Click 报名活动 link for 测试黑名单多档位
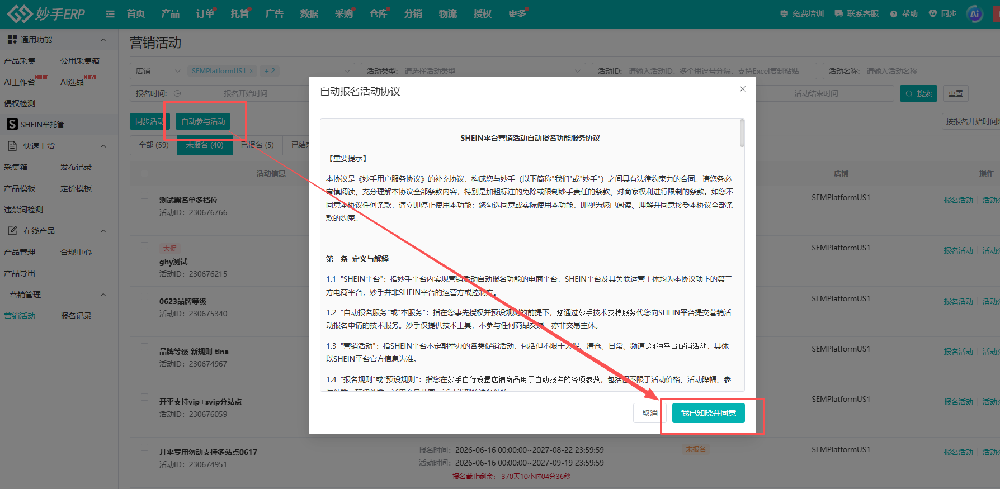Image resolution: width=1000 pixels, height=489 pixels. [x=959, y=200]
